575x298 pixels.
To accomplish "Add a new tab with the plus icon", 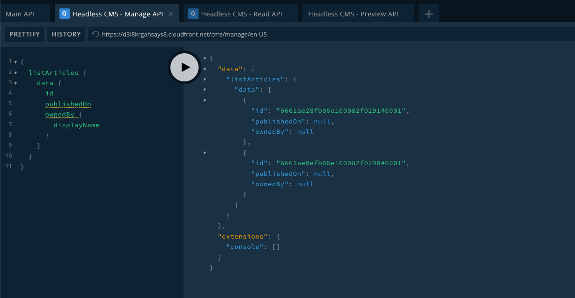I will coord(428,14).
